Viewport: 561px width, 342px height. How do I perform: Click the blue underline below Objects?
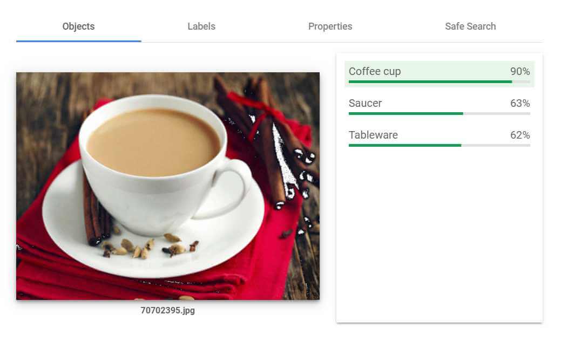point(78,41)
